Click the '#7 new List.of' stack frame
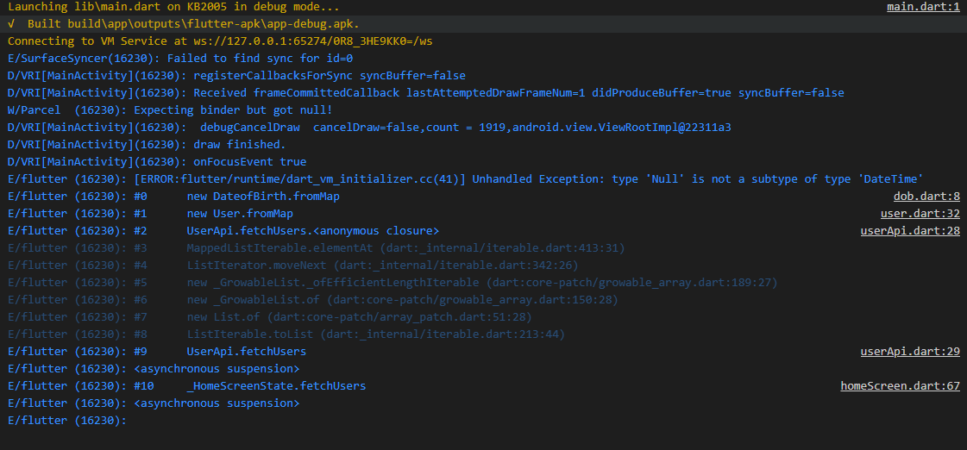The height and width of the screenshot is (450, 967). [270, 317]
